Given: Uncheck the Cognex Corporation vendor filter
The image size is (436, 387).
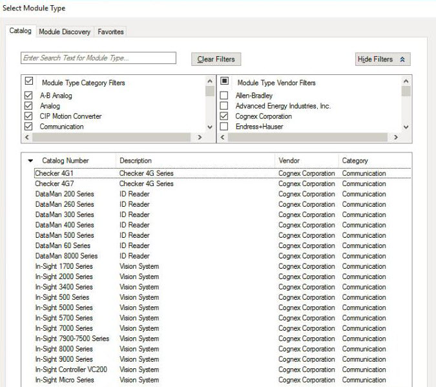Looking at the screenshot, I should click(x=225, y=116).
